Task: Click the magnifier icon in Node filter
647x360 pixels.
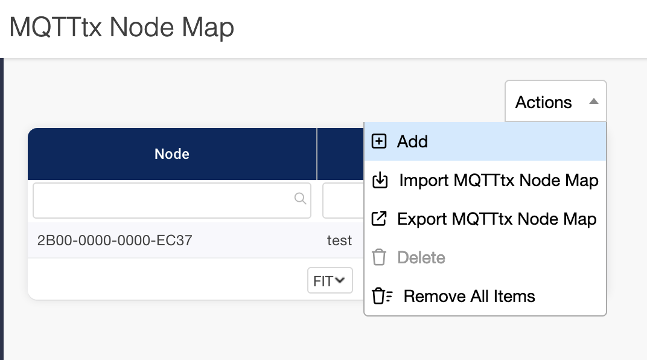Action: (x=299, y=199)
